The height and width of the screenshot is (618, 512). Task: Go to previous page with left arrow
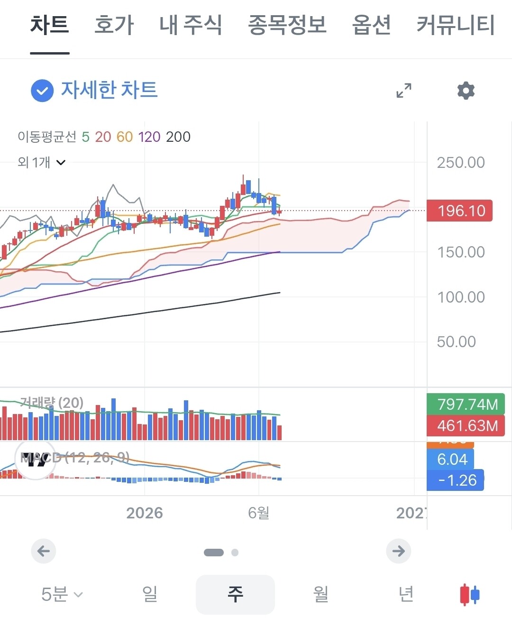[44, 551]
